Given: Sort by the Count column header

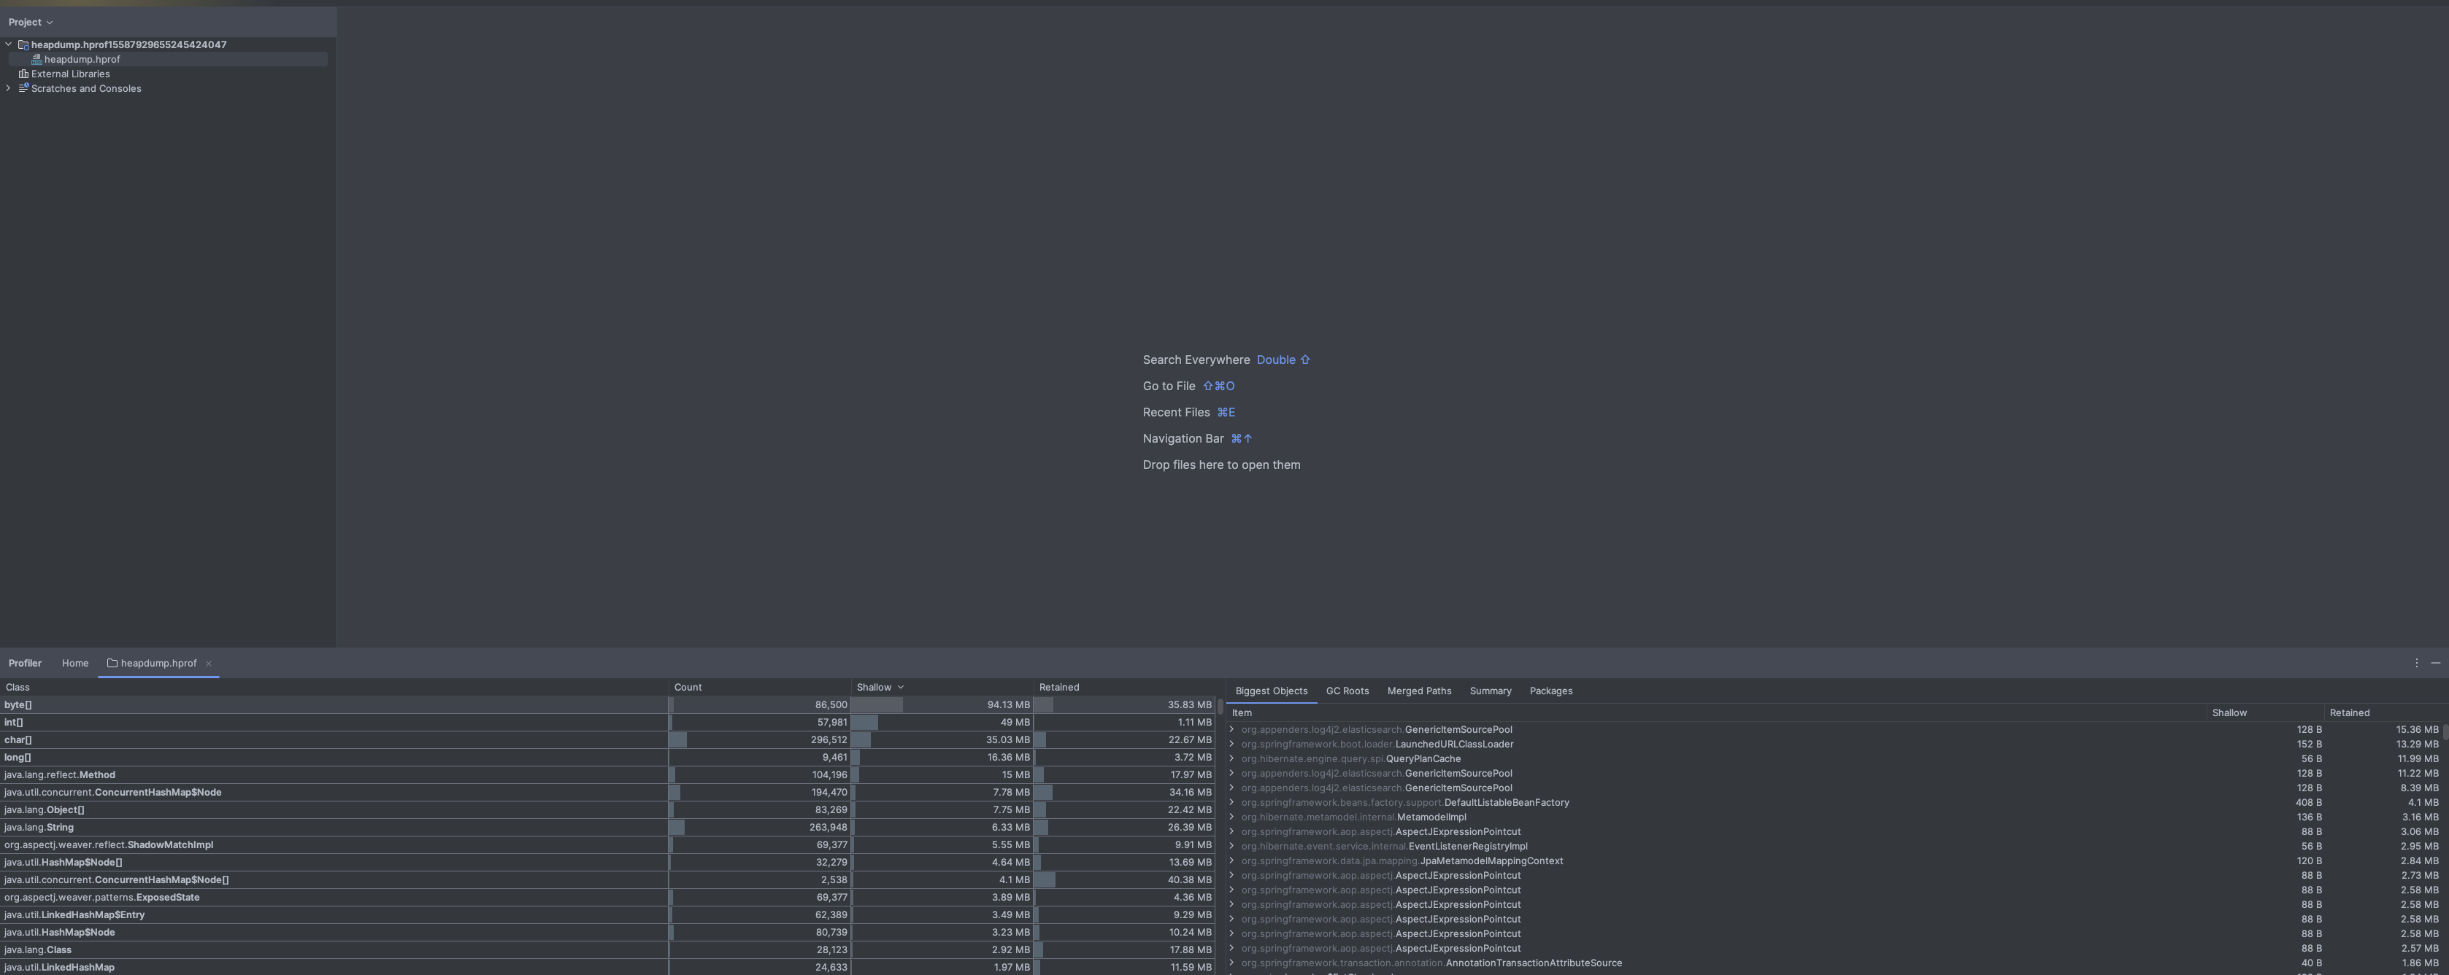Looking at the screenshot, I should (688, 688).
